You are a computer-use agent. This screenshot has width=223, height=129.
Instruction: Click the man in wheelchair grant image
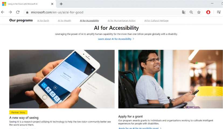click(x=170, y=79)
